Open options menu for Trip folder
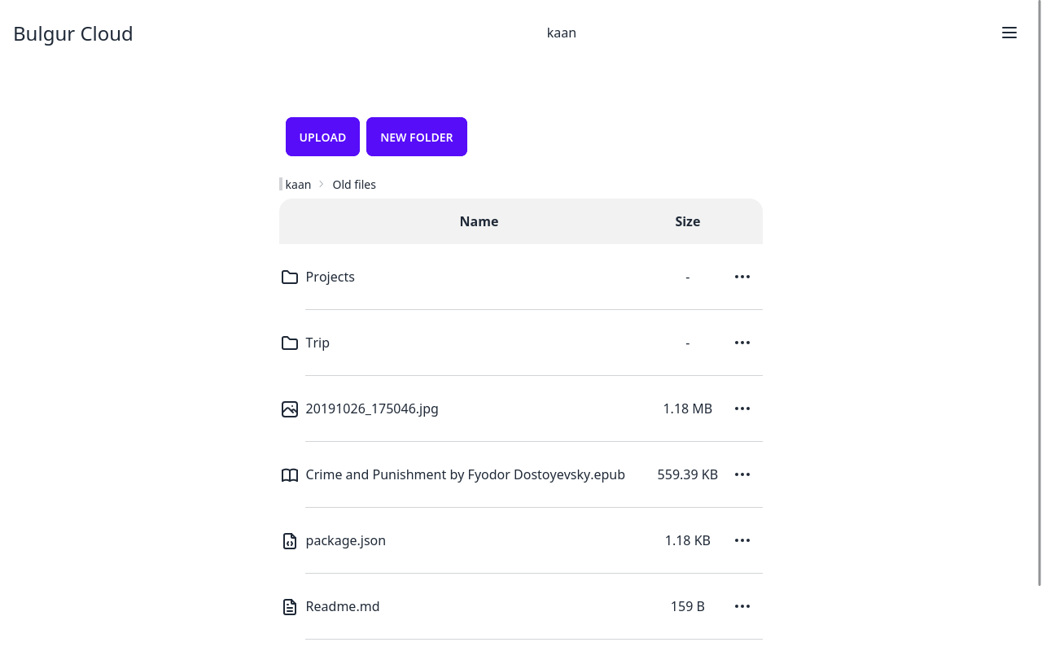 [742, 343]
